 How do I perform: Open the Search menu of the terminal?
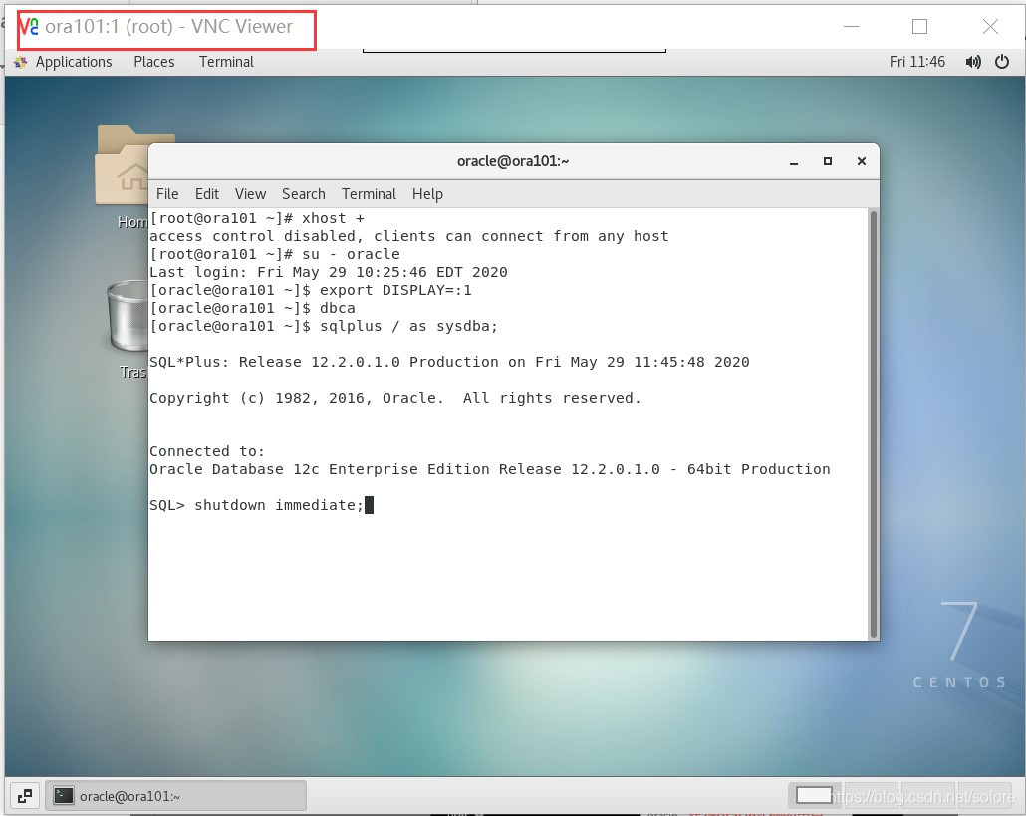(303, 193)
